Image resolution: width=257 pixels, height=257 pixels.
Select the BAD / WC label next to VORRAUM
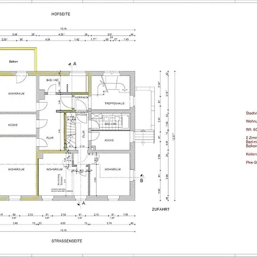[x=53, y=80]
